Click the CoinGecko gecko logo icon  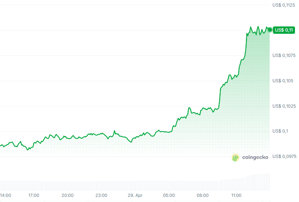pos(236,158)
